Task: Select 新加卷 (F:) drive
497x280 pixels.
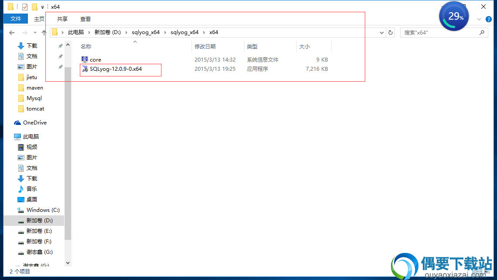Action: 39,242
